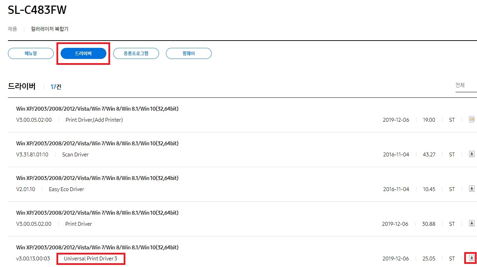Viewport: 477px width, 267px height.
Task: Click 2019-12-06 date in Universal Print Driver 3 row
Action: coord(396,259)
